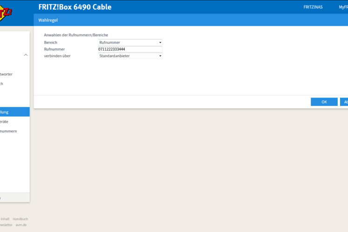Collapse the sidebar menu section chevron
Image resolution: width=348 pixels, height=232 pixels.
pos(26,55)
